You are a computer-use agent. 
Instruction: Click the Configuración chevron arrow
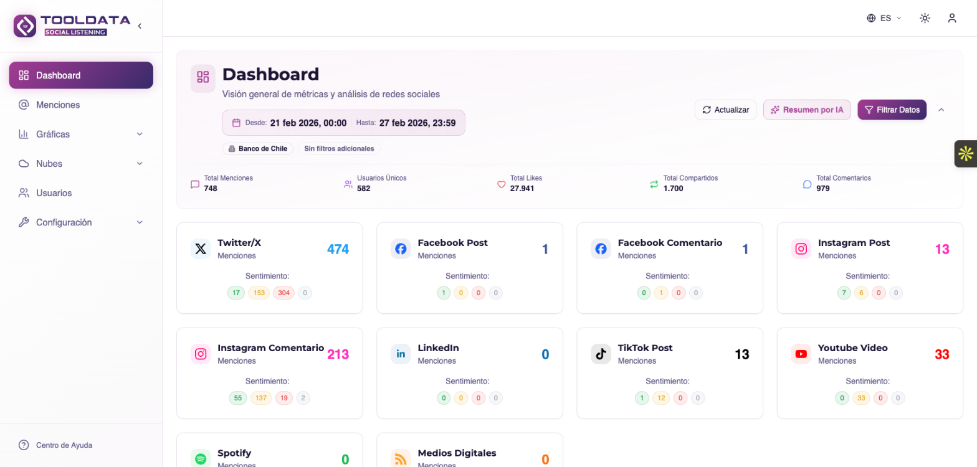pyautogui.click(x=140, y=222)
